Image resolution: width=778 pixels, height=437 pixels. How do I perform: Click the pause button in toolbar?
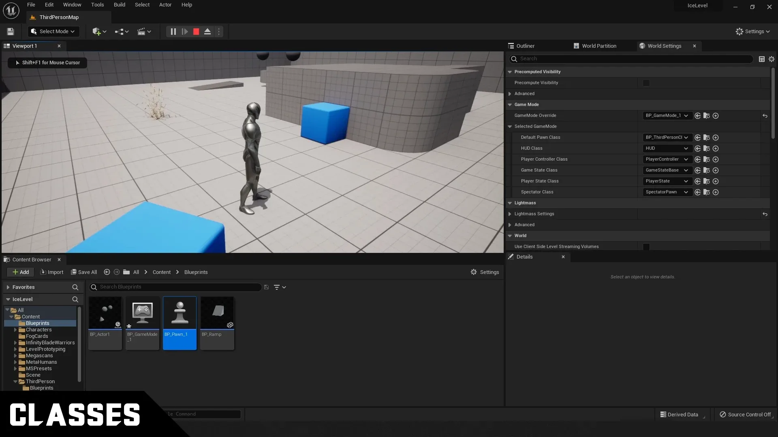pos(173,32)
